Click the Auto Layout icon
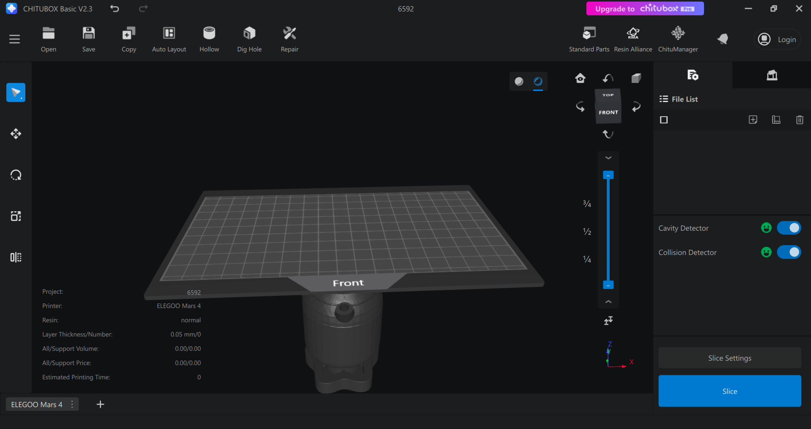The height and width of the screenshot is (429, 811). [169, 34]
